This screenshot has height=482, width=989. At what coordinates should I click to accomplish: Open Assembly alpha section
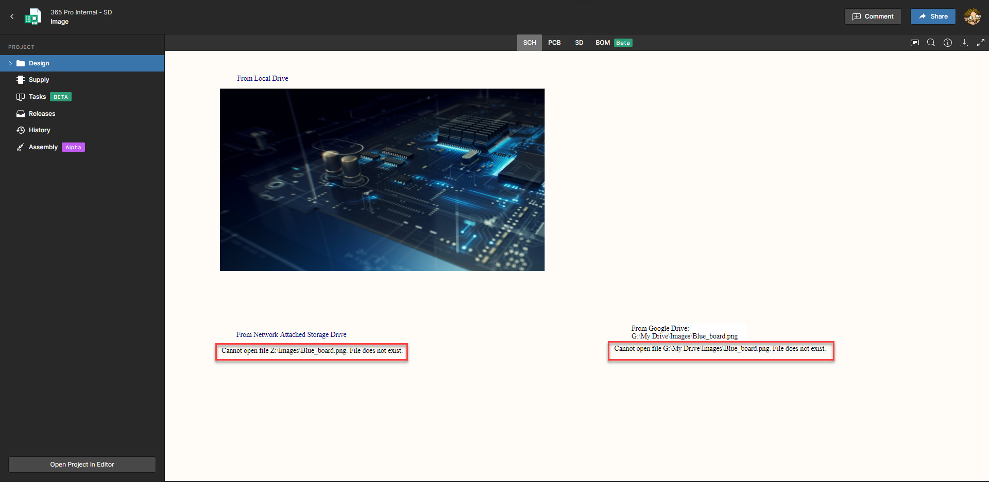tap(43, 147)
